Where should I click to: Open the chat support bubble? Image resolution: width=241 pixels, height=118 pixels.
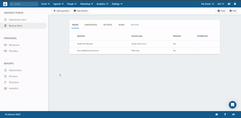(x=233, y=105)
